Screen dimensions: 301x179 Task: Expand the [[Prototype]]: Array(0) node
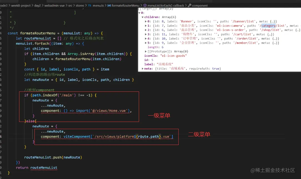click(146, 51)
